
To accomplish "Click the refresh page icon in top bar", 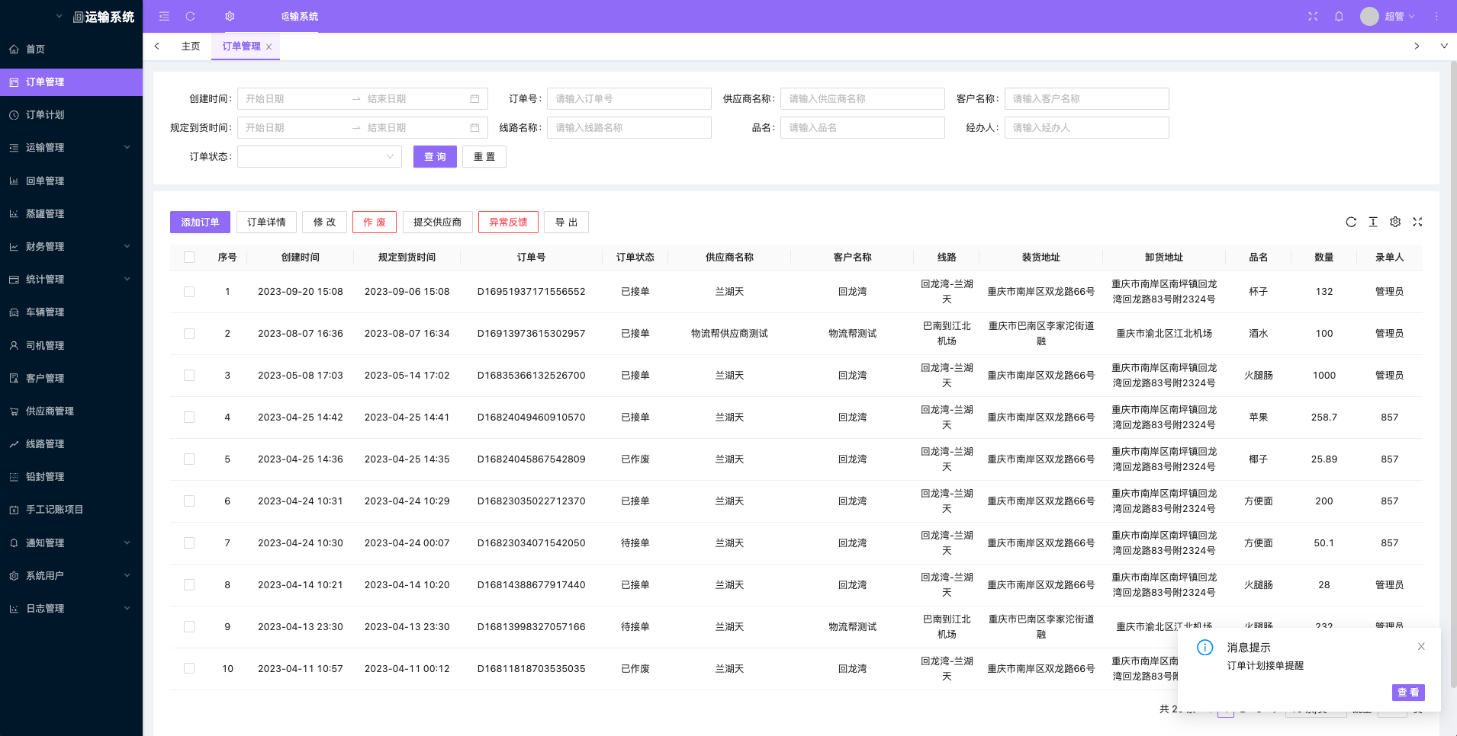I will tap(190, 16).
